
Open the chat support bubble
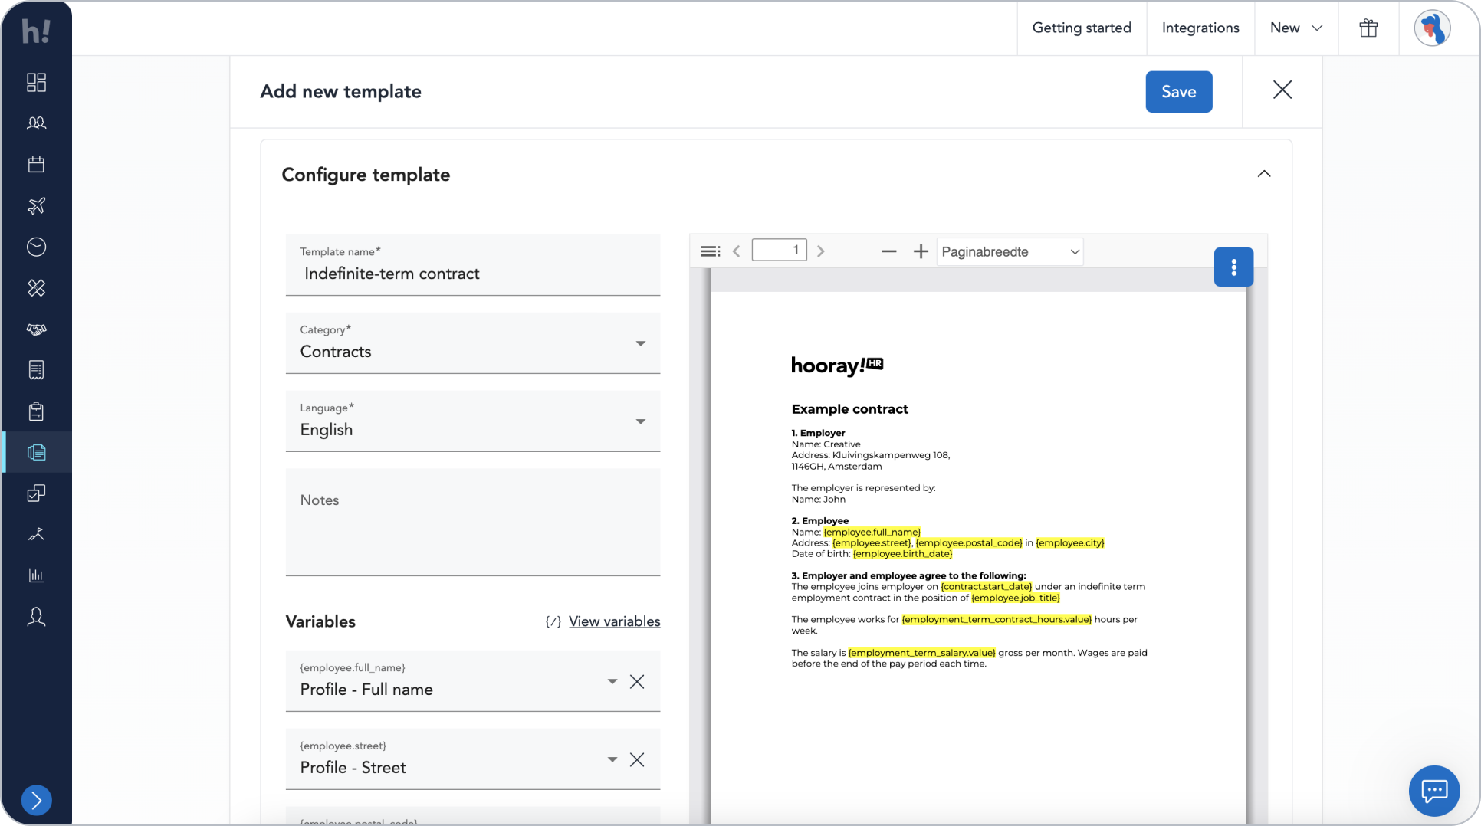point(1433,791)
